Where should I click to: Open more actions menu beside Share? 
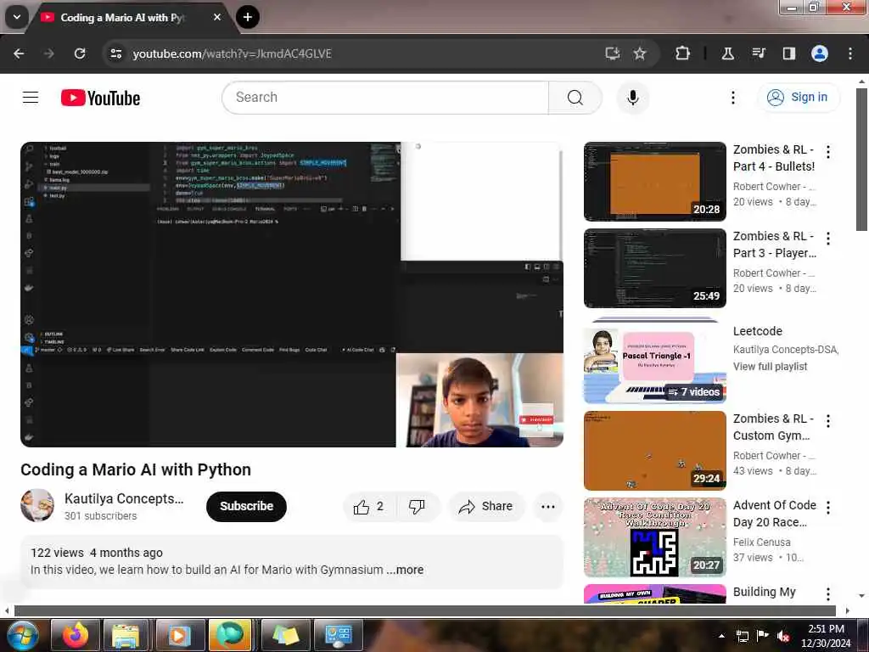coord(547,506)
